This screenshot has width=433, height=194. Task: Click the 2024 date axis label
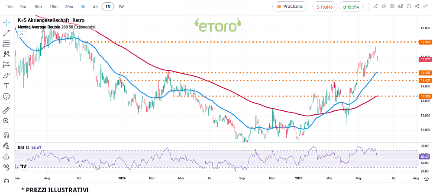[122, 178]
